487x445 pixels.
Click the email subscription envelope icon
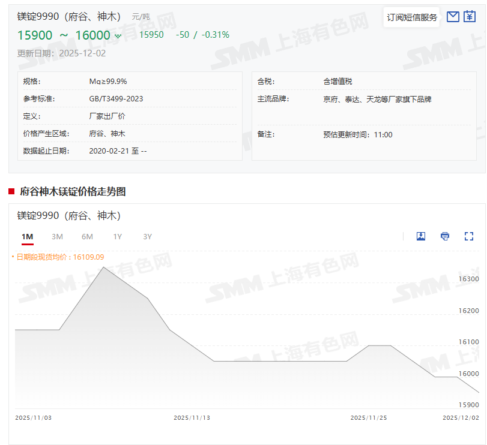(x=453, y=17)
